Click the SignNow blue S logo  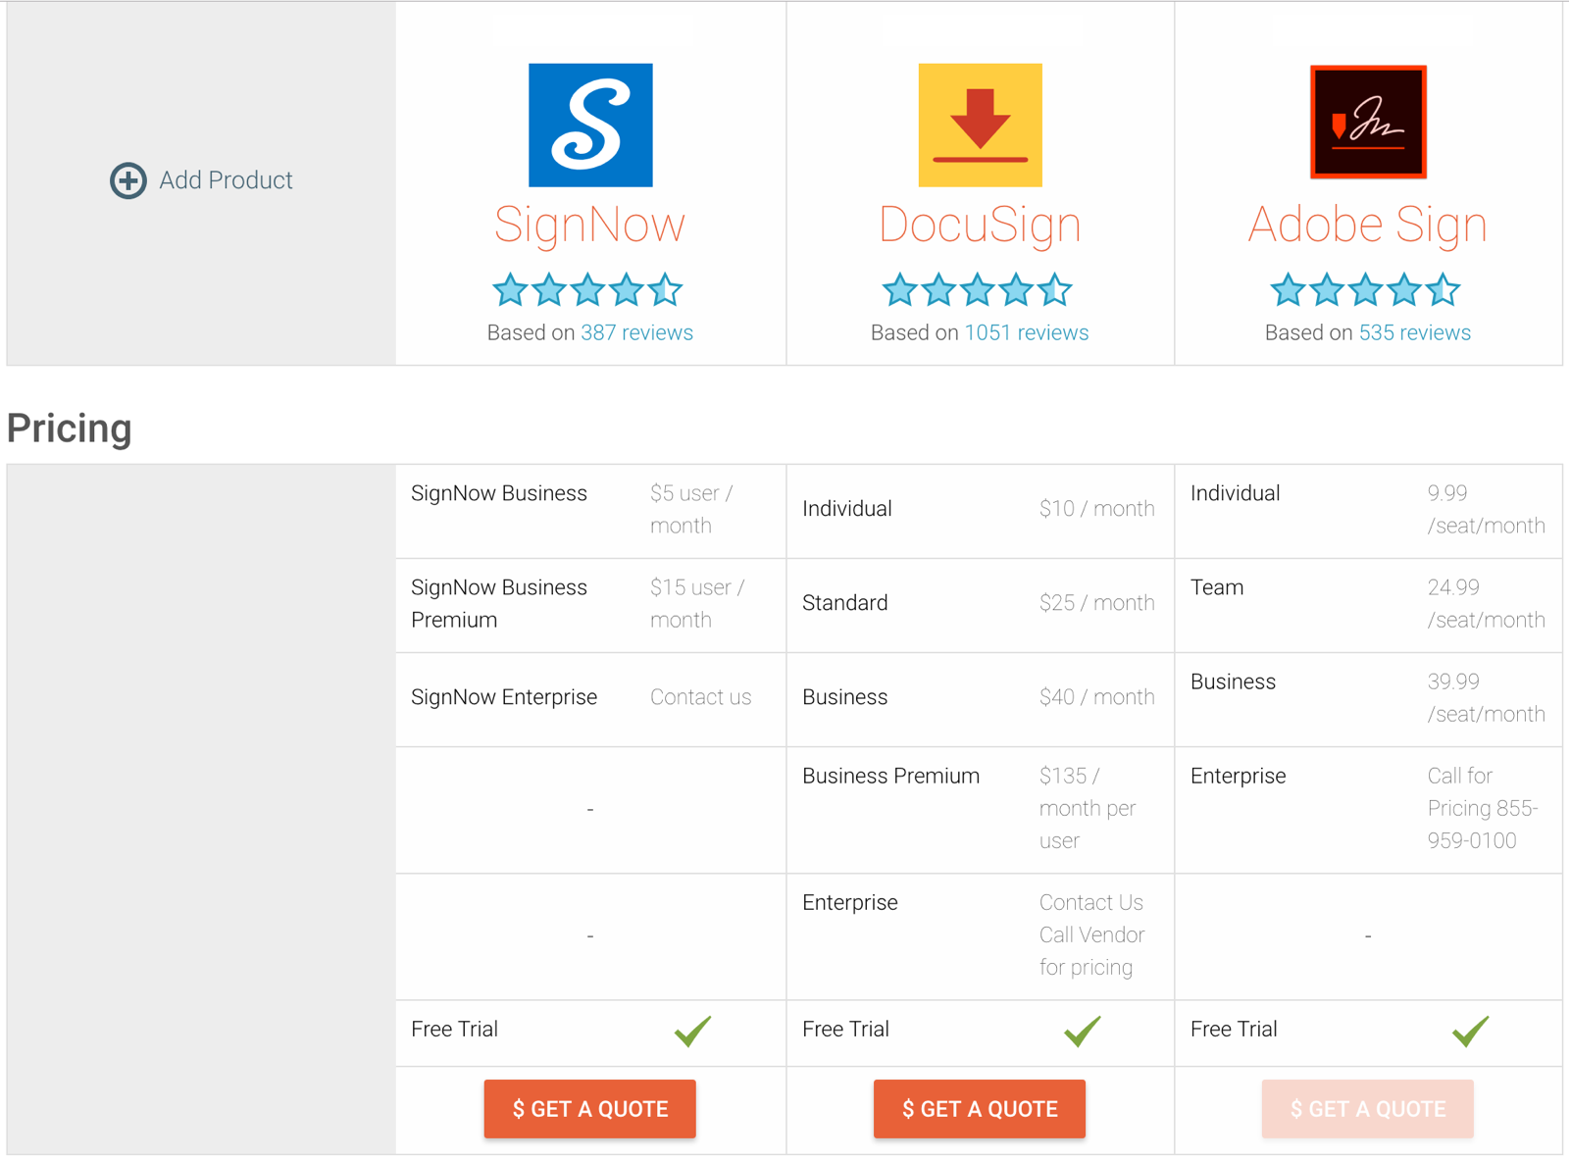590,125
